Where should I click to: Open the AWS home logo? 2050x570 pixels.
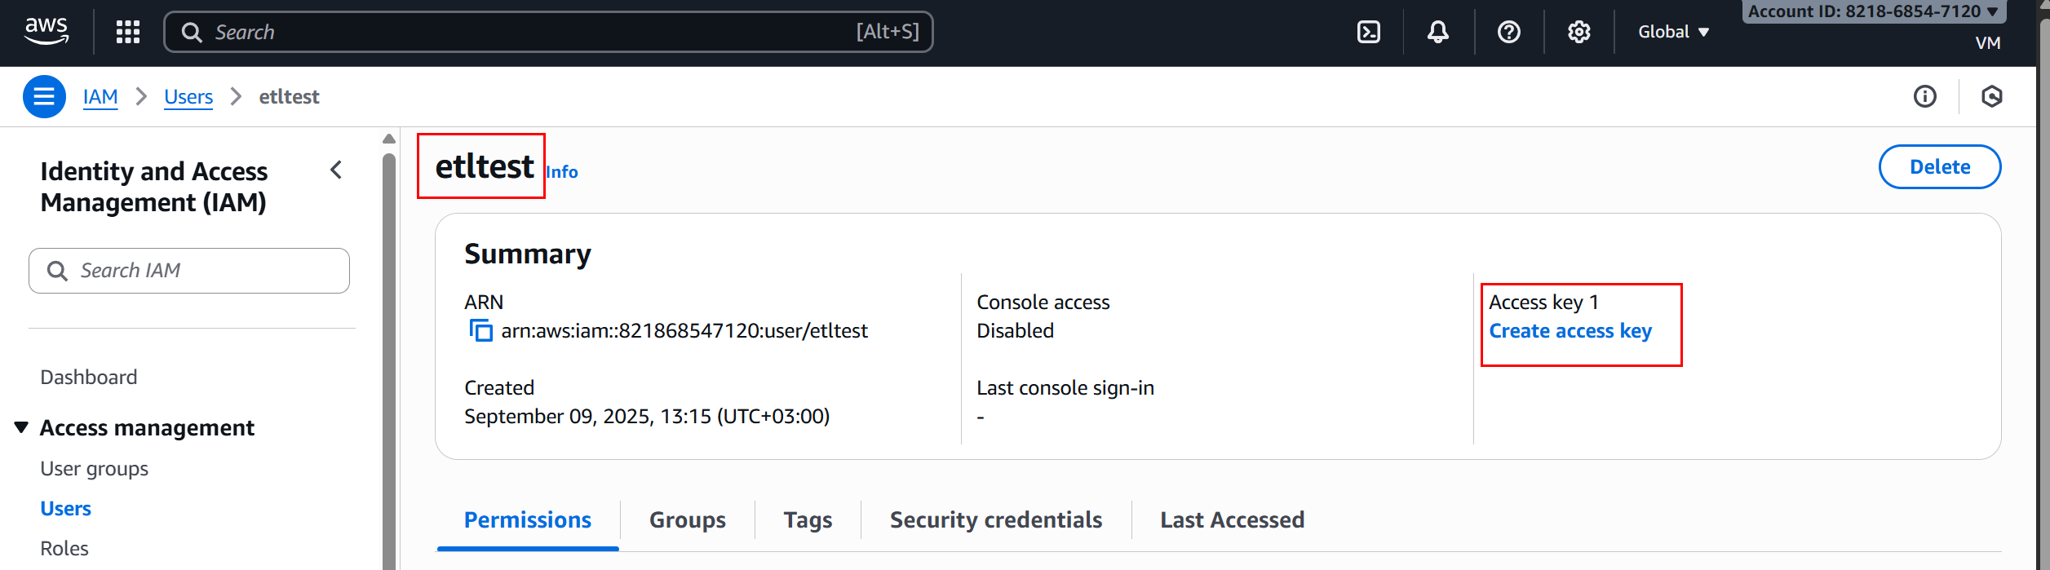coord(46,31)
